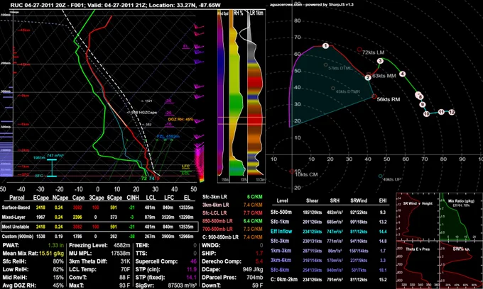
Task: Click the DGZ RH: 45% label on Skew-T
Action: (x=180, y=119)
